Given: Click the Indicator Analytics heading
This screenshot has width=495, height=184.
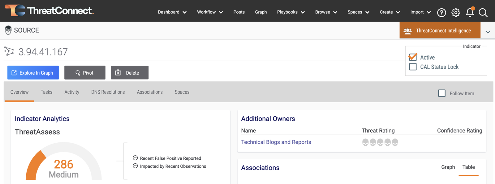Looking at the screenshot, I should tap(42, 119).
